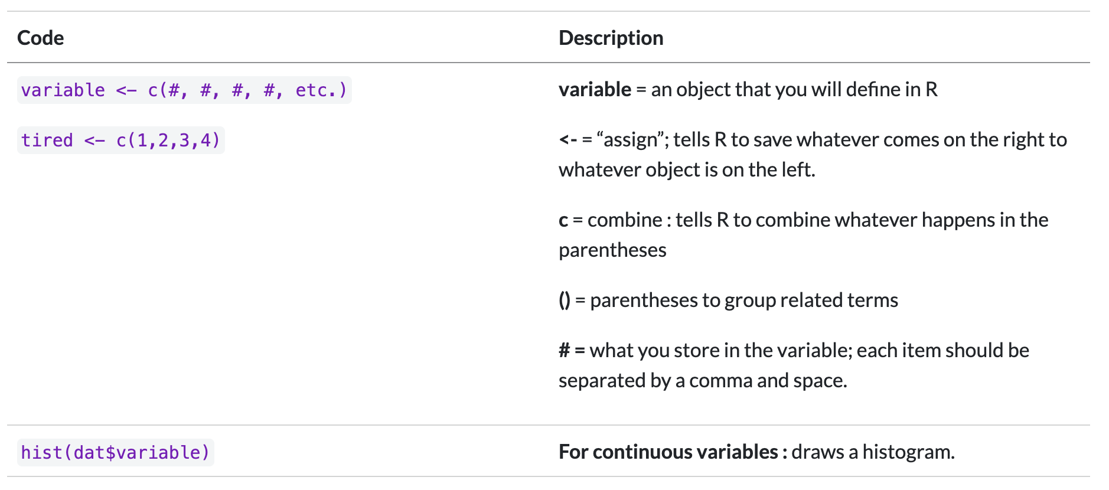The width and height of the screenshot is (1109, 490).
Task: Click the "Description" column header
Action: pos(611,38)
